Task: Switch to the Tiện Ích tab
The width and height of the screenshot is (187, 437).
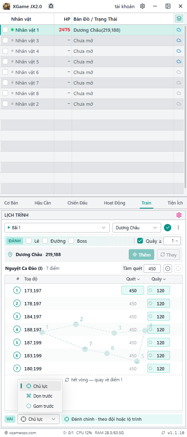Action: tap(175, 203)
